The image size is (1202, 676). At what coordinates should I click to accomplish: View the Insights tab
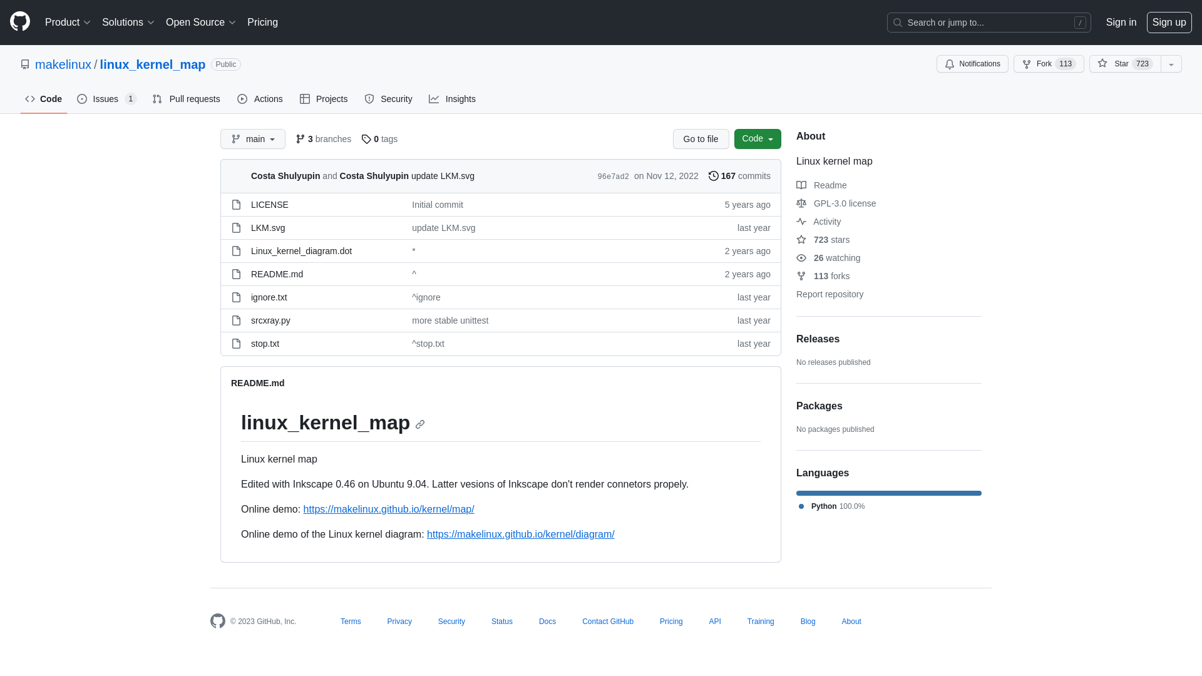point(452,99)
